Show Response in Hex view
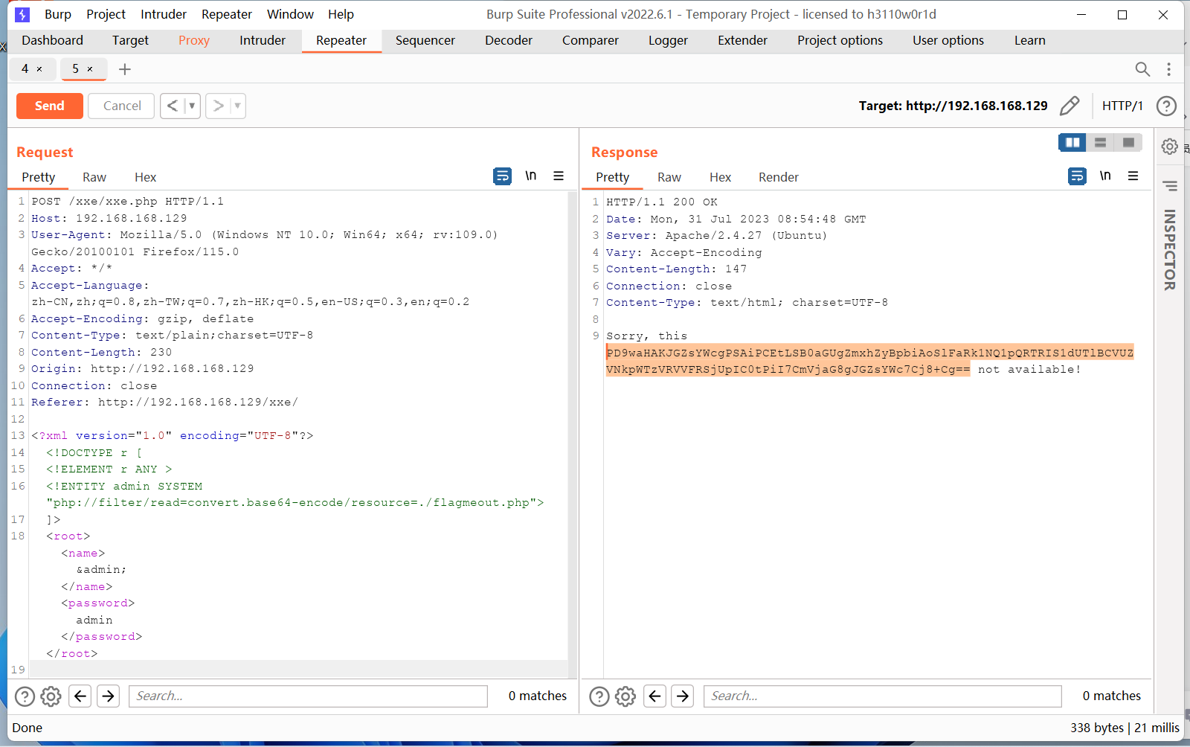This screenshot has width=1190, height=747. click(x=720, y=177)
